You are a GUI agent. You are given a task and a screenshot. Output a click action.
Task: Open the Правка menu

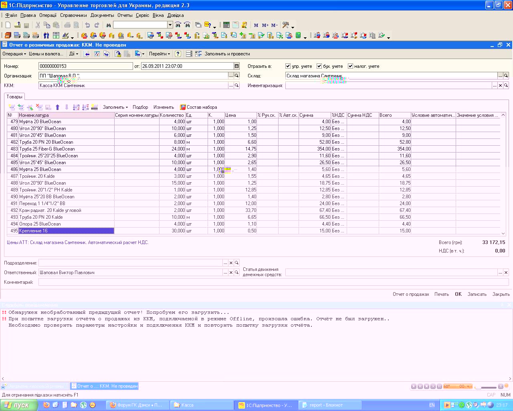28,15
